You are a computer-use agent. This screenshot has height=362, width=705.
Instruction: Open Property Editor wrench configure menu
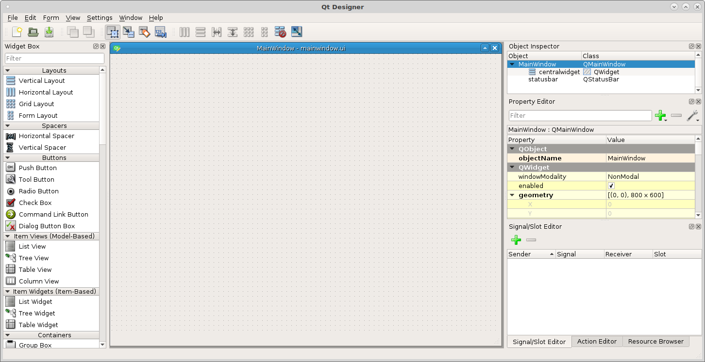693,115
